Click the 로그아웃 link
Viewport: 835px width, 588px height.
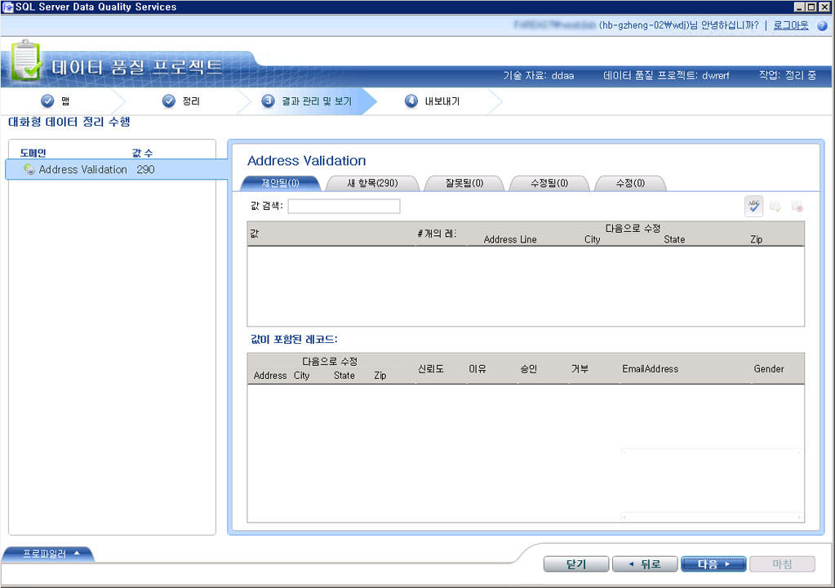(x=791, y=25)
